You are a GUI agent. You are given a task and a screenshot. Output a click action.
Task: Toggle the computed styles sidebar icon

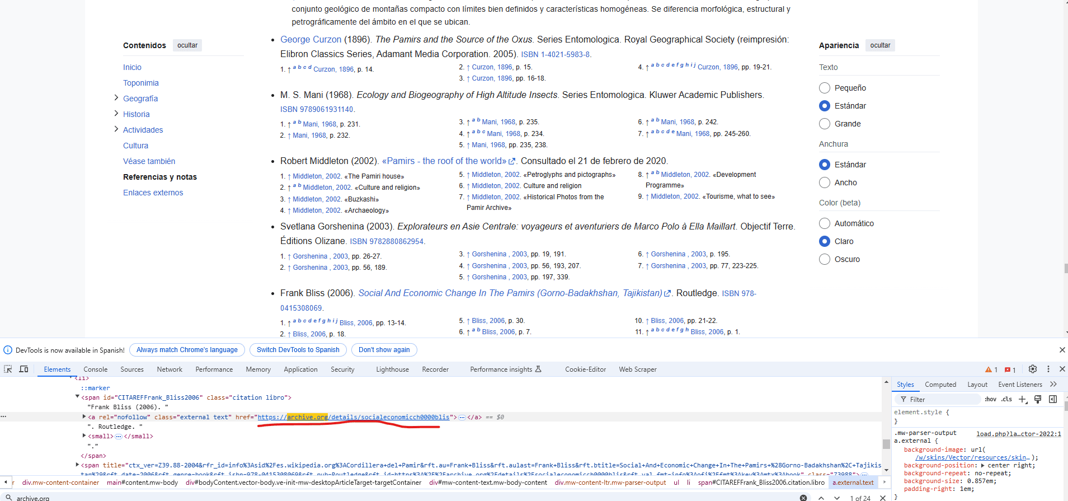coord(1053,399)
